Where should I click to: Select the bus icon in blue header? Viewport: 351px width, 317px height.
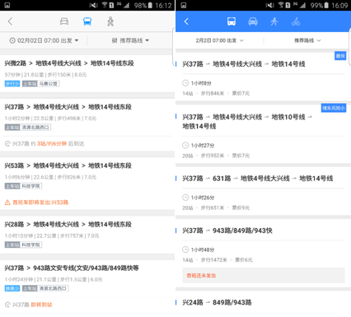click(x=232, y=21)
